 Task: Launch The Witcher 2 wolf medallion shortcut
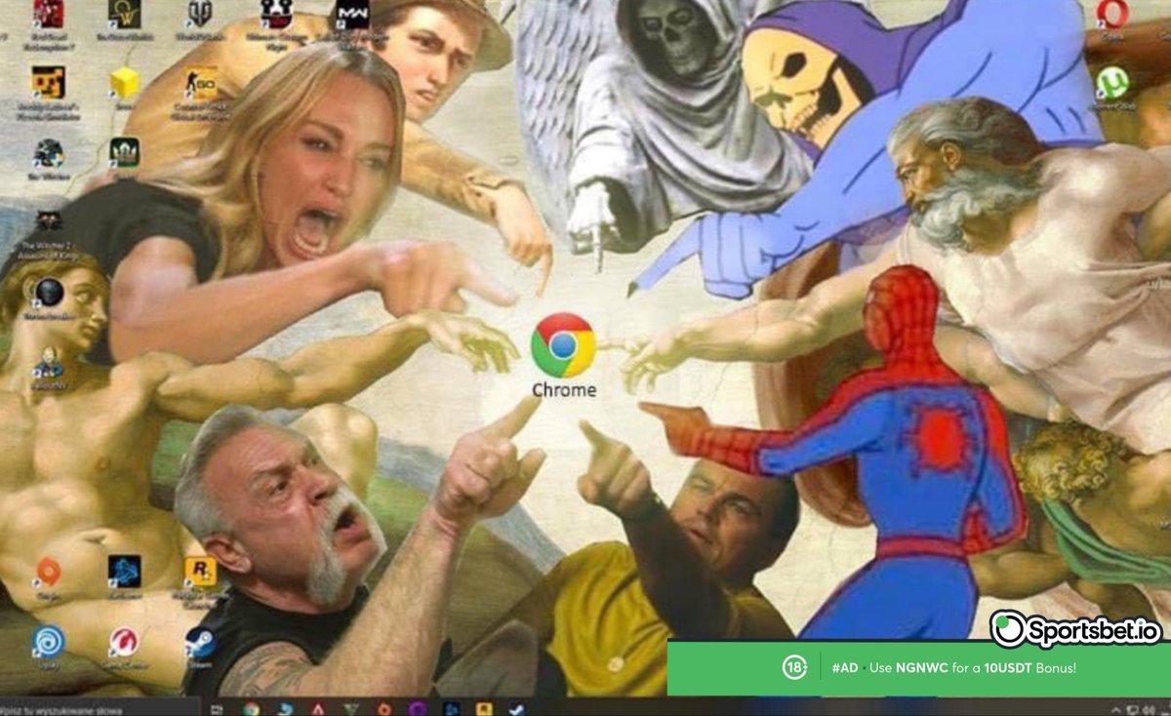tap(48, 222)
